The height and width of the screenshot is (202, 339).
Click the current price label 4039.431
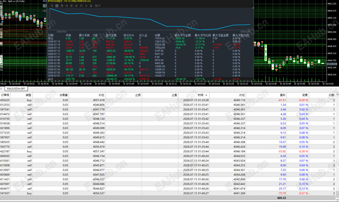(x=332, y=64)
